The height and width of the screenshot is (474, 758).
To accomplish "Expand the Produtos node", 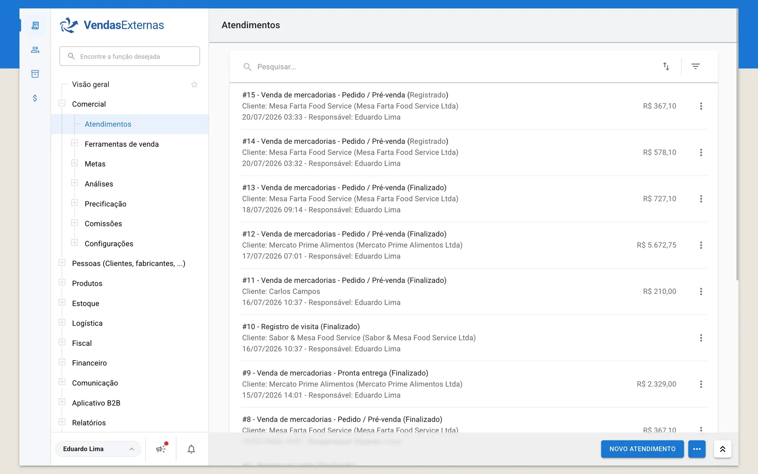I will (62, 283).
